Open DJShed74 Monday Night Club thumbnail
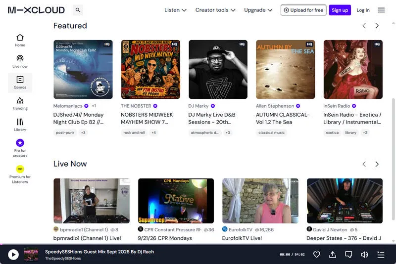The image size is (396, 264). pos(83,69)
